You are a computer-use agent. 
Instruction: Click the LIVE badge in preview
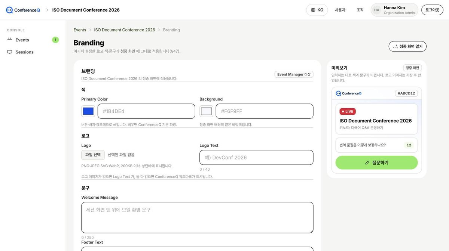tap(348, 111)
